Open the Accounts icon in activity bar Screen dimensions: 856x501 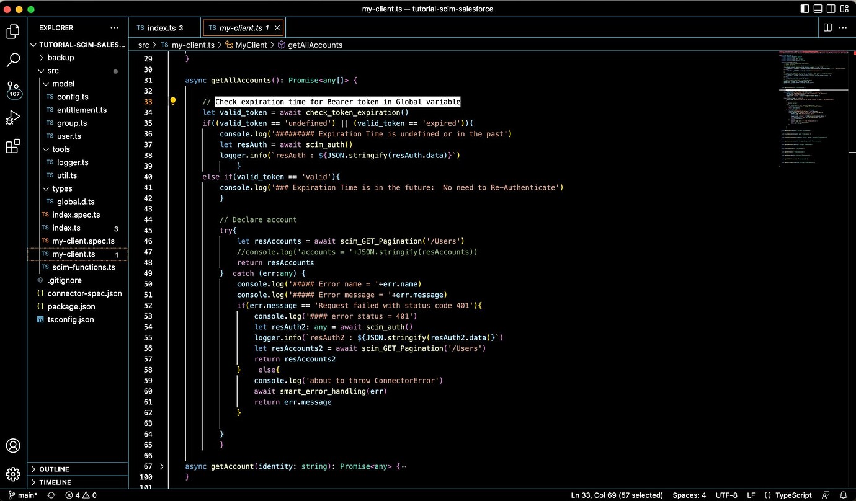coord(13,445)
